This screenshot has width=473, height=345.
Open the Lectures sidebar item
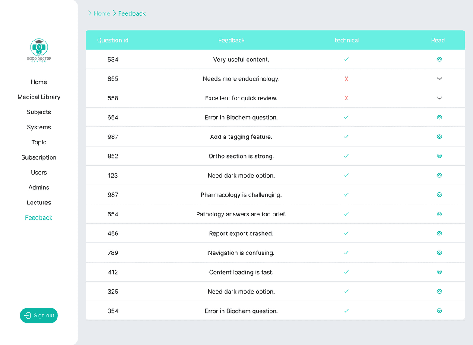[39, 203]
